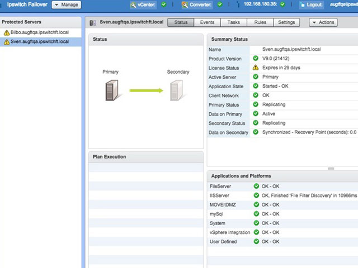Click the Primary Status green check icon
The height and width of the screenshot is (268, 358).
point(256,104)
